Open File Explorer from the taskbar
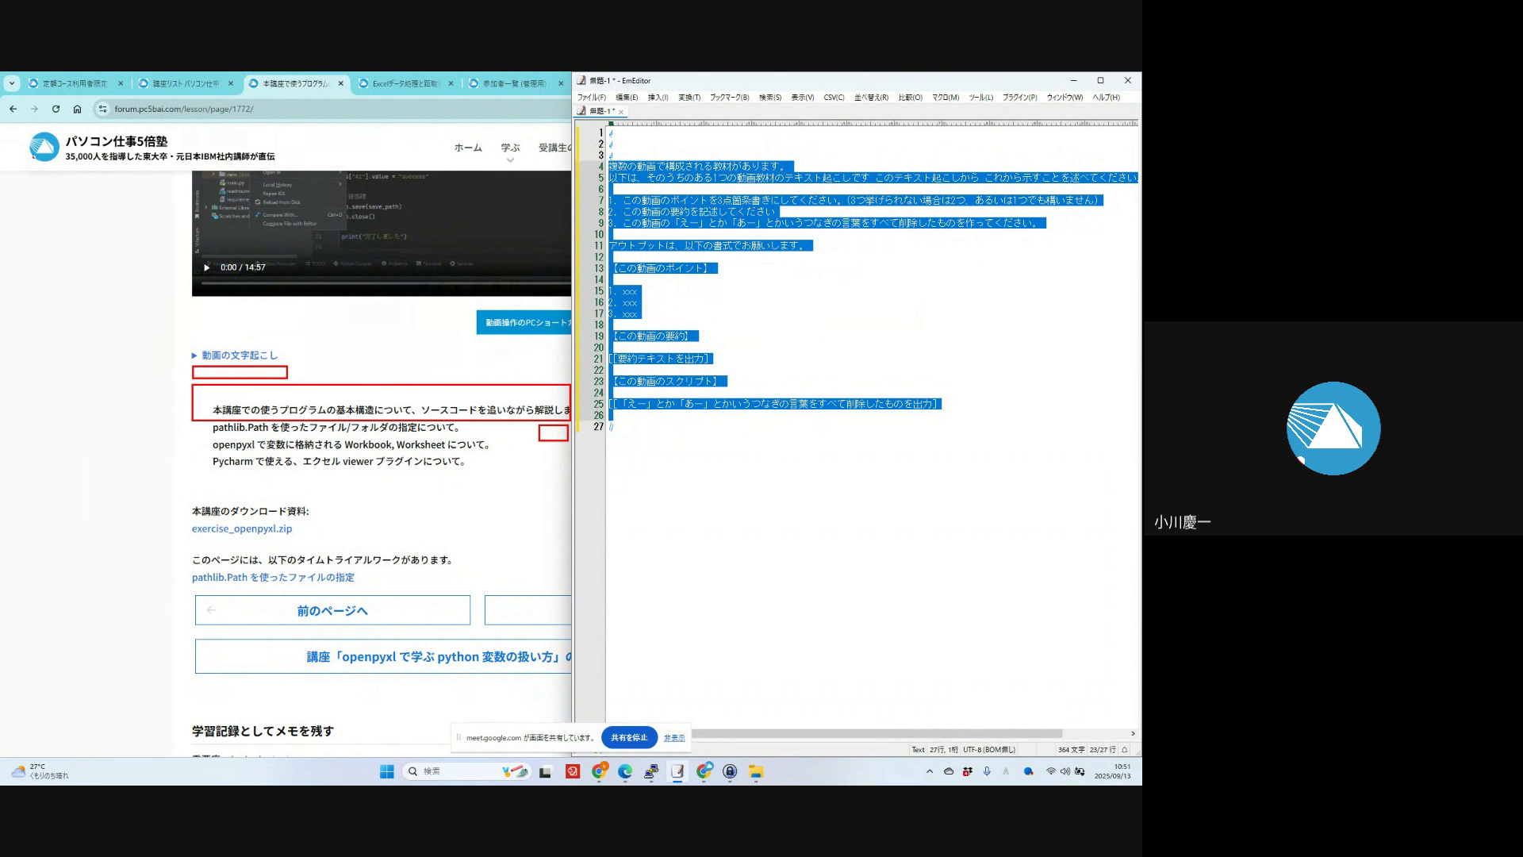 pos(756,771)
